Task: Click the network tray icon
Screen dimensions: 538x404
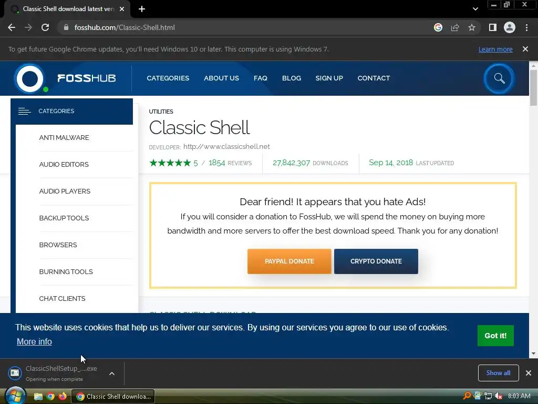Action: point(488,396)
